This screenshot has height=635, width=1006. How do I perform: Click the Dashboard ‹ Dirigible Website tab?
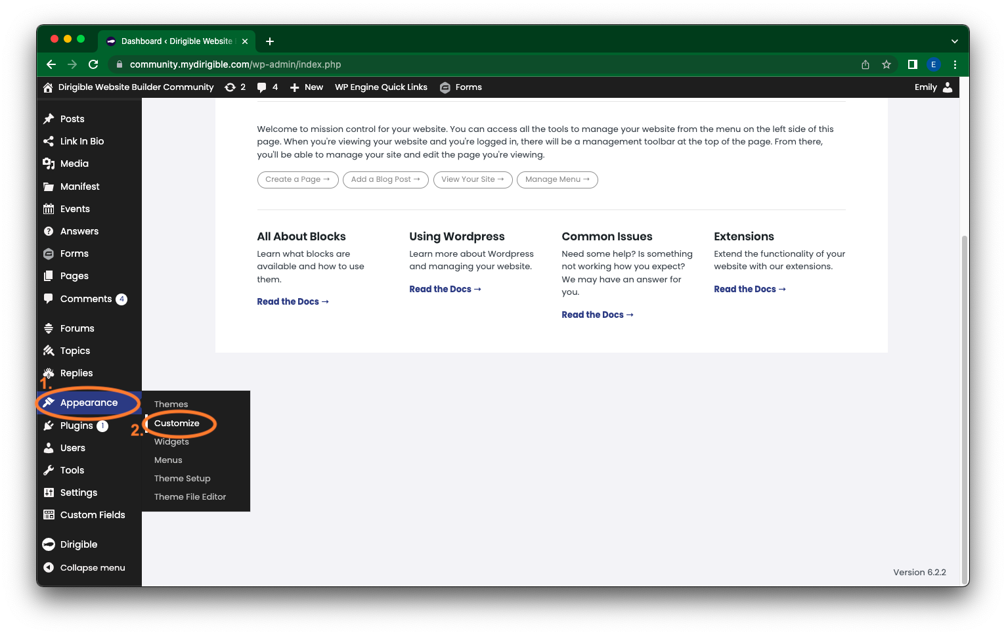[177, 41]
